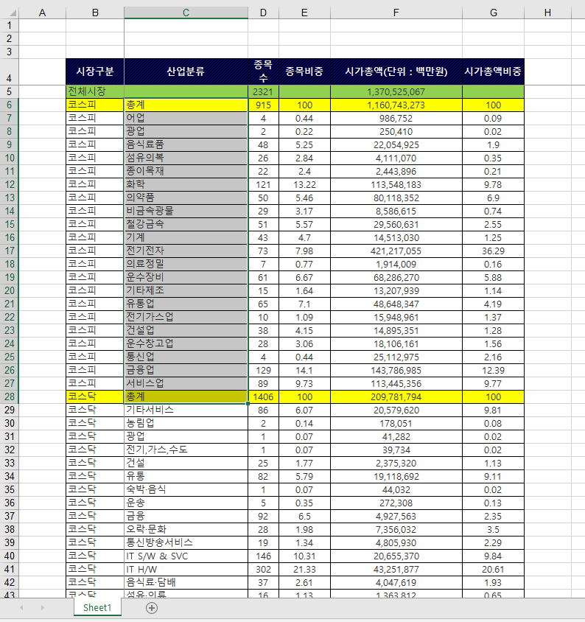Click the 시가총액(단위 : 백만원) header cell
The image size is (585, 622).
(x=396, y=71)
